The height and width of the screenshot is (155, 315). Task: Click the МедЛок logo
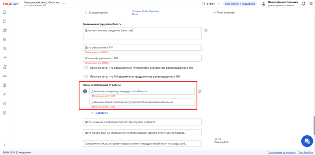(11, 4)
